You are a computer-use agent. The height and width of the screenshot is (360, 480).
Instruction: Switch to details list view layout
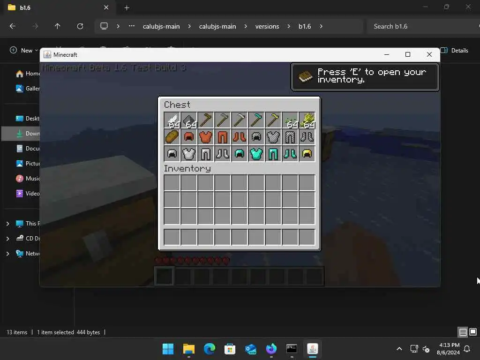coord(463,332)
